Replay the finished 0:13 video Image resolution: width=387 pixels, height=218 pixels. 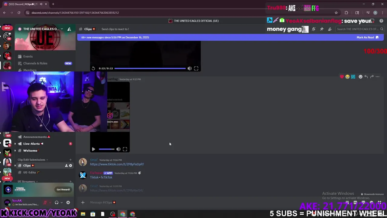pyautogui.click(x=93, y=68)
